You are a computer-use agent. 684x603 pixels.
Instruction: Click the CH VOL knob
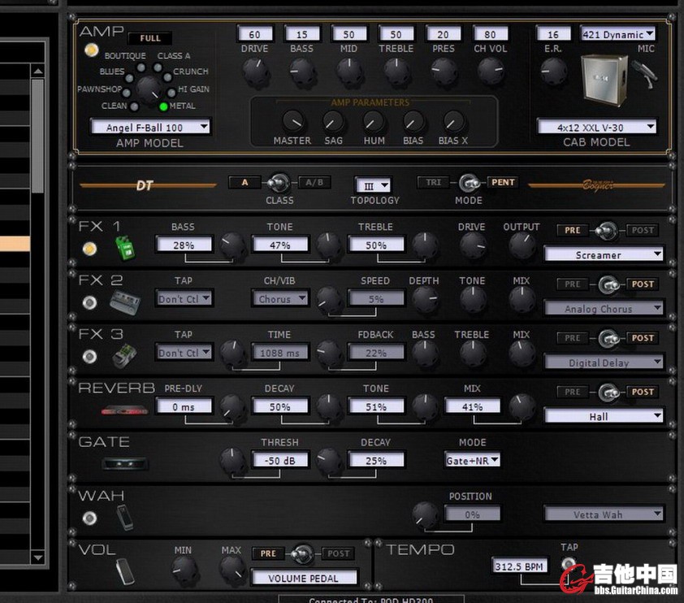point(491,71)
